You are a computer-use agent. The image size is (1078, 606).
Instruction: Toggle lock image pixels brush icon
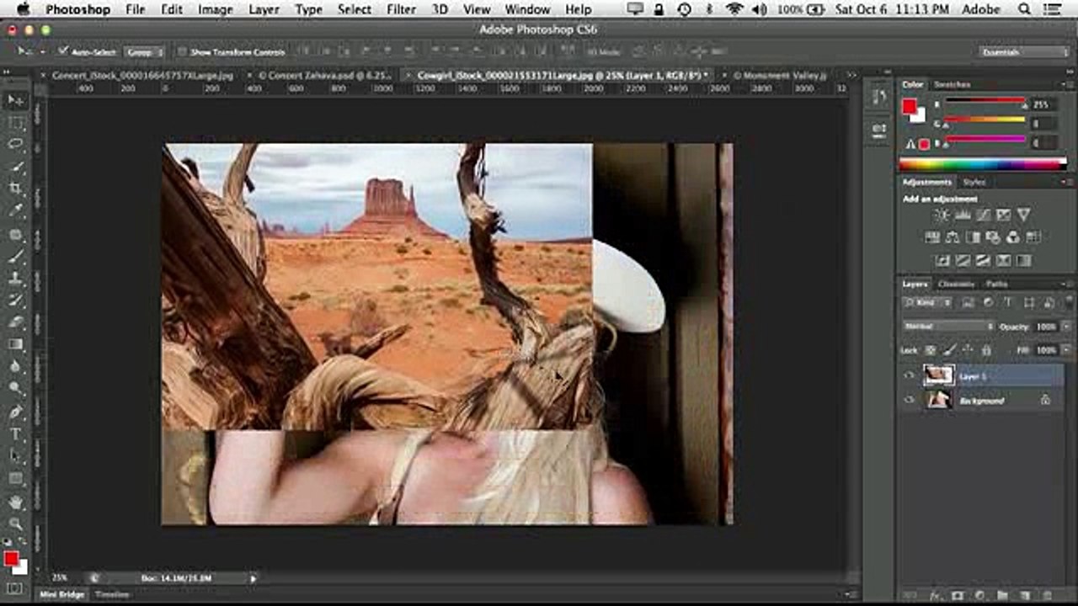[x=949, y=349]
